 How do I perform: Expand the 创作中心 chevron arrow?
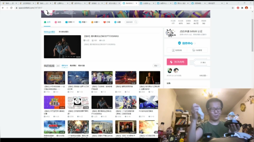[195, 43]
